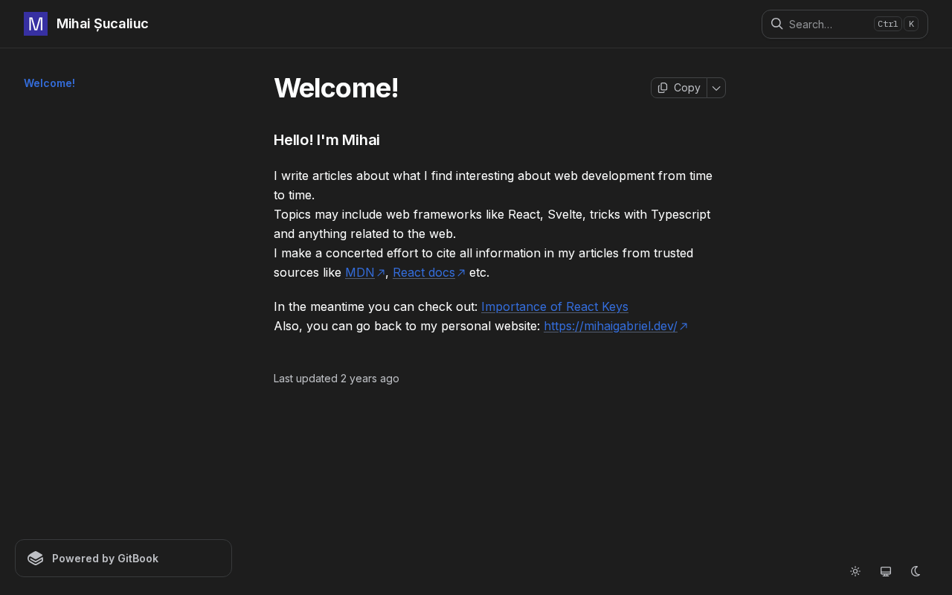Click the external arrow after React docs
Screen dimensions: 952x595
461,273
